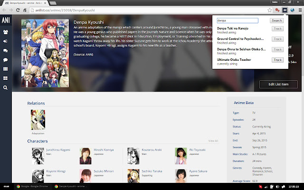The height and width of the screenshot is (190, 304).
Task: Toggle the ANI tracker extension icon
Action: [x=285, y=10]
